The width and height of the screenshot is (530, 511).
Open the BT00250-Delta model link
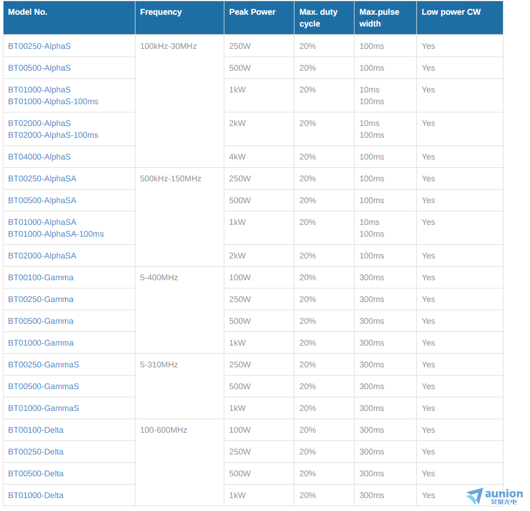pyautogui.click(x=36, y=452)
